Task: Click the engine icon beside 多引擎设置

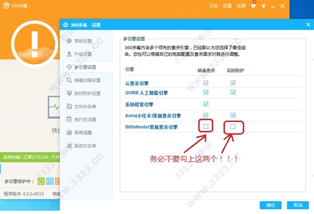Action: (69, 67)
